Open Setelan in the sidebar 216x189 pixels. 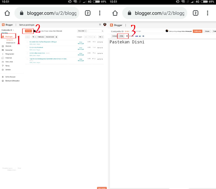[6, 70]
